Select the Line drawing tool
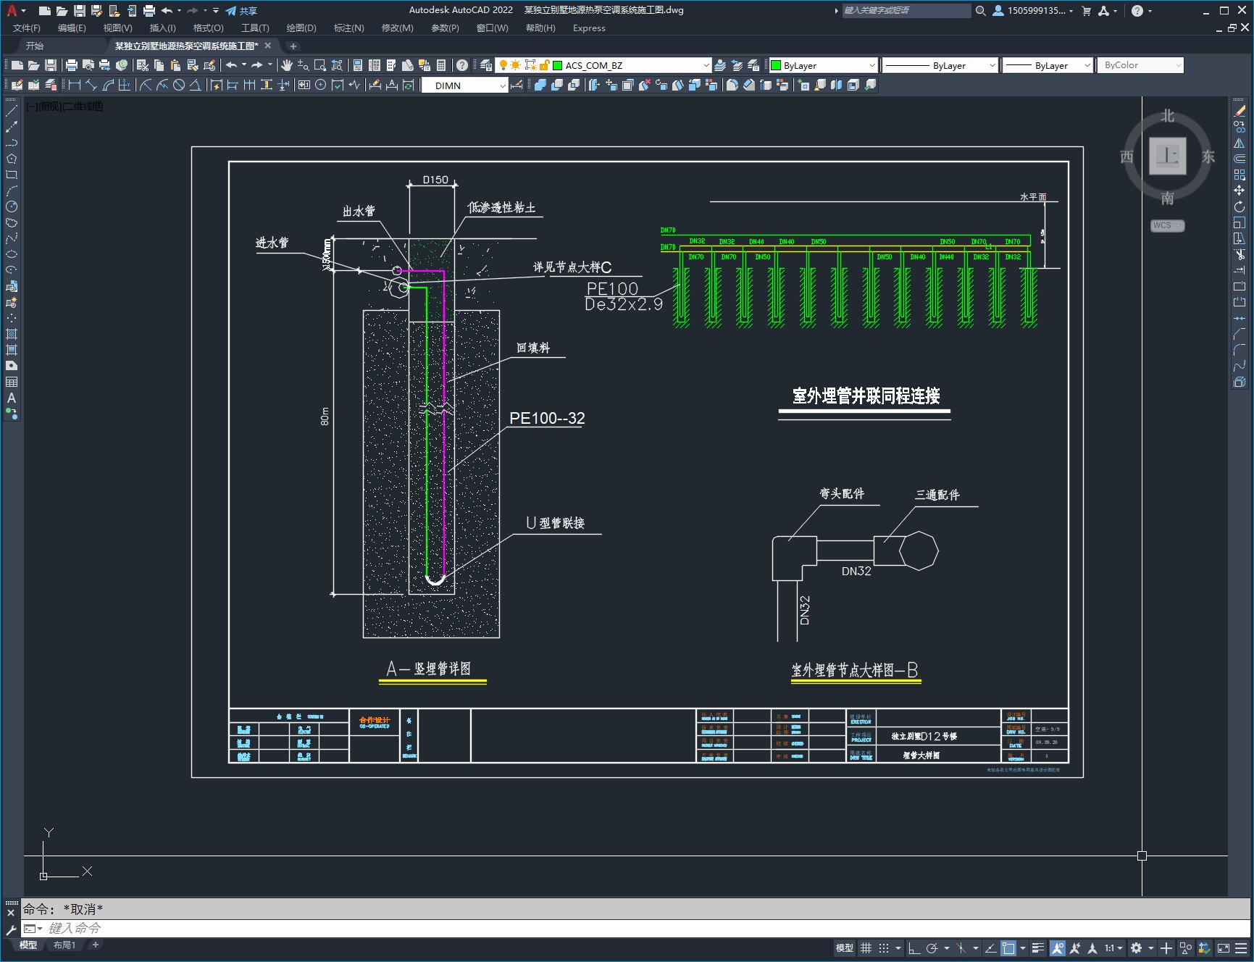The height and width of the screenshot is (962, 1254). point(12,112)
